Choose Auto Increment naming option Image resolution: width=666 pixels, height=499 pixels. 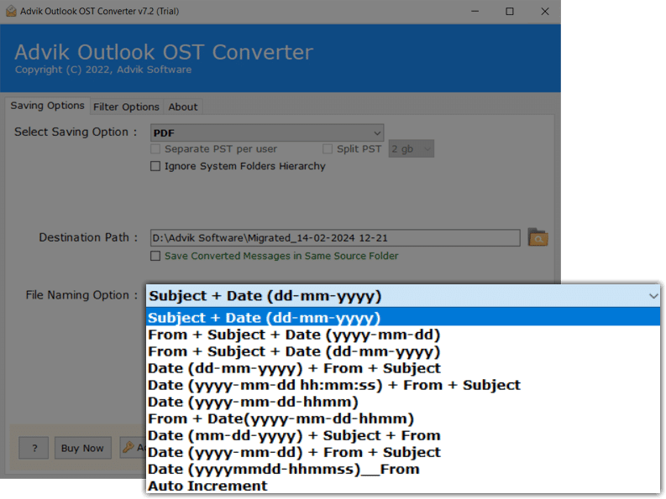403,486
